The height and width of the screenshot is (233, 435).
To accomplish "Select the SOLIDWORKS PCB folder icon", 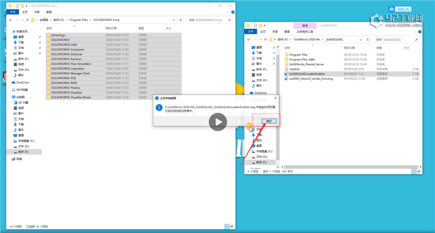I will (48, 78).
